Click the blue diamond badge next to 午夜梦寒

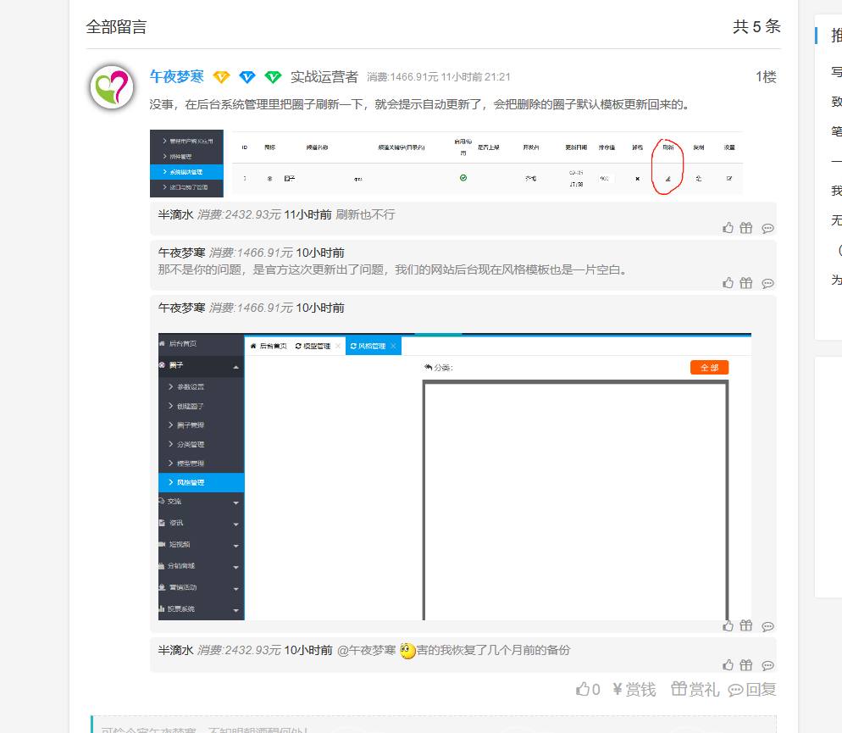[247, 77]
